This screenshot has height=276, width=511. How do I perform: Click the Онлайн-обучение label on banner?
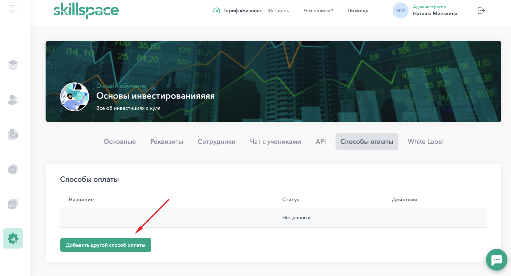(x=121, y=86)
